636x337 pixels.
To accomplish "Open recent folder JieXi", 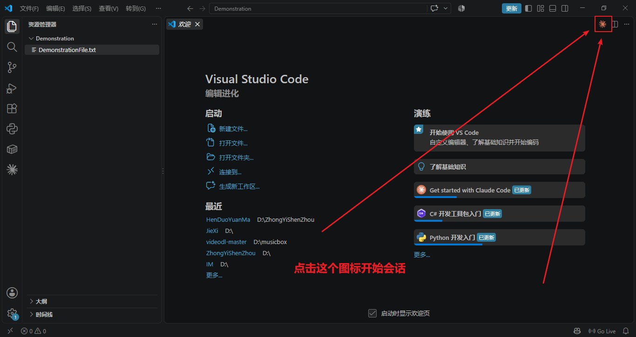I will (212, 231).
